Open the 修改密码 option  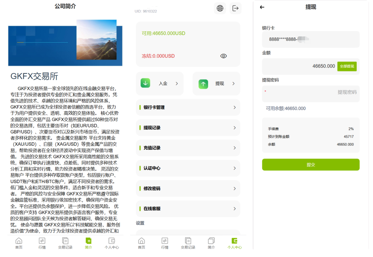click(x=188, y=188)
